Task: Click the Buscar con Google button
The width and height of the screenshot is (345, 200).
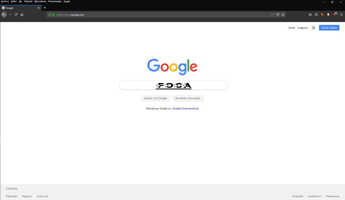Action: (x=156, y=98)
